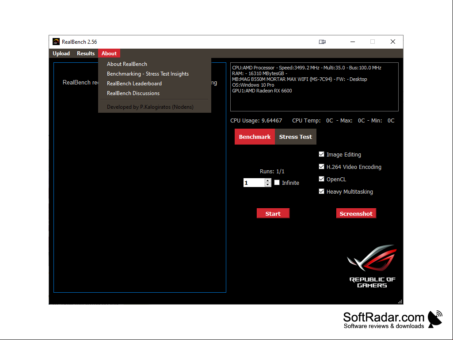This screenshot has height=340, width=453.
Task: Open RealBench Discussions entry
Action: 155,93
